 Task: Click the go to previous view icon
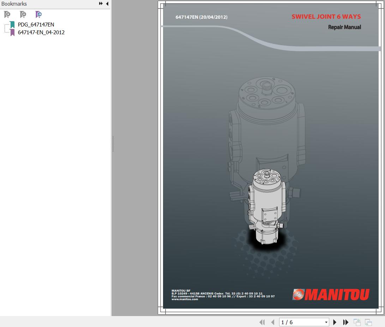[357, 322]
